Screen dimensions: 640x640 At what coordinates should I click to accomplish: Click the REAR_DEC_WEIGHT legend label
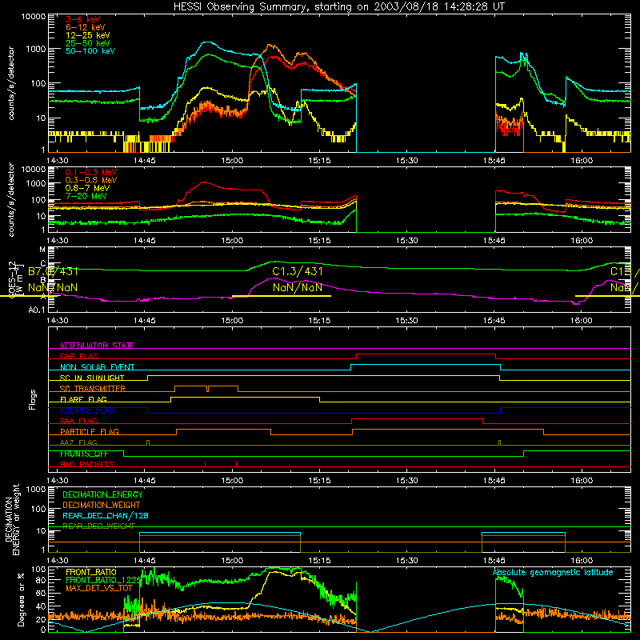tap(98, 526)
